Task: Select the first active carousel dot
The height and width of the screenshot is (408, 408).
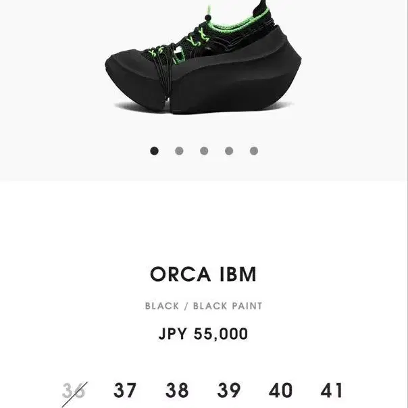Action: [x=154, y=151]
